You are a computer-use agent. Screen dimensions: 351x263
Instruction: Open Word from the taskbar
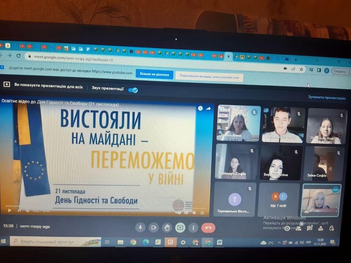click(220, 242)
